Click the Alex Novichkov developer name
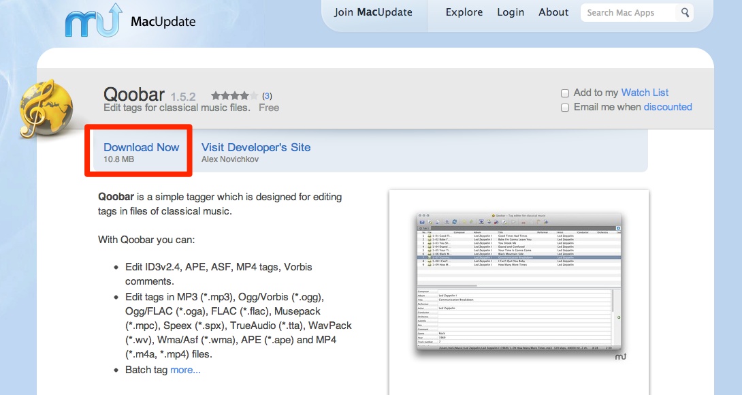The height and width of the screenshot is (395, 742). pyautogui.click(x=230, y=159)
